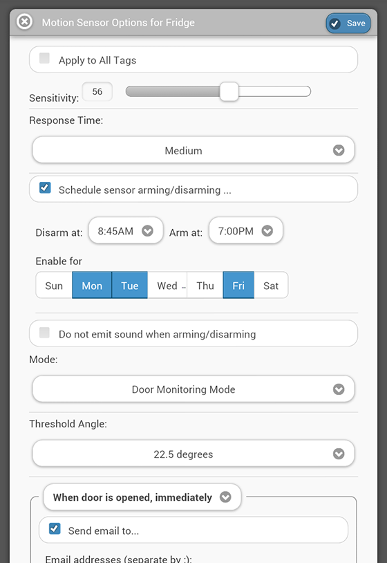Uncheck Send email to option
The height and width of the screenshot is (563, 387).
coord(55,528)
